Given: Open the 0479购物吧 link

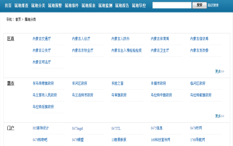Looking at the screenshot, I should point(40,140).
